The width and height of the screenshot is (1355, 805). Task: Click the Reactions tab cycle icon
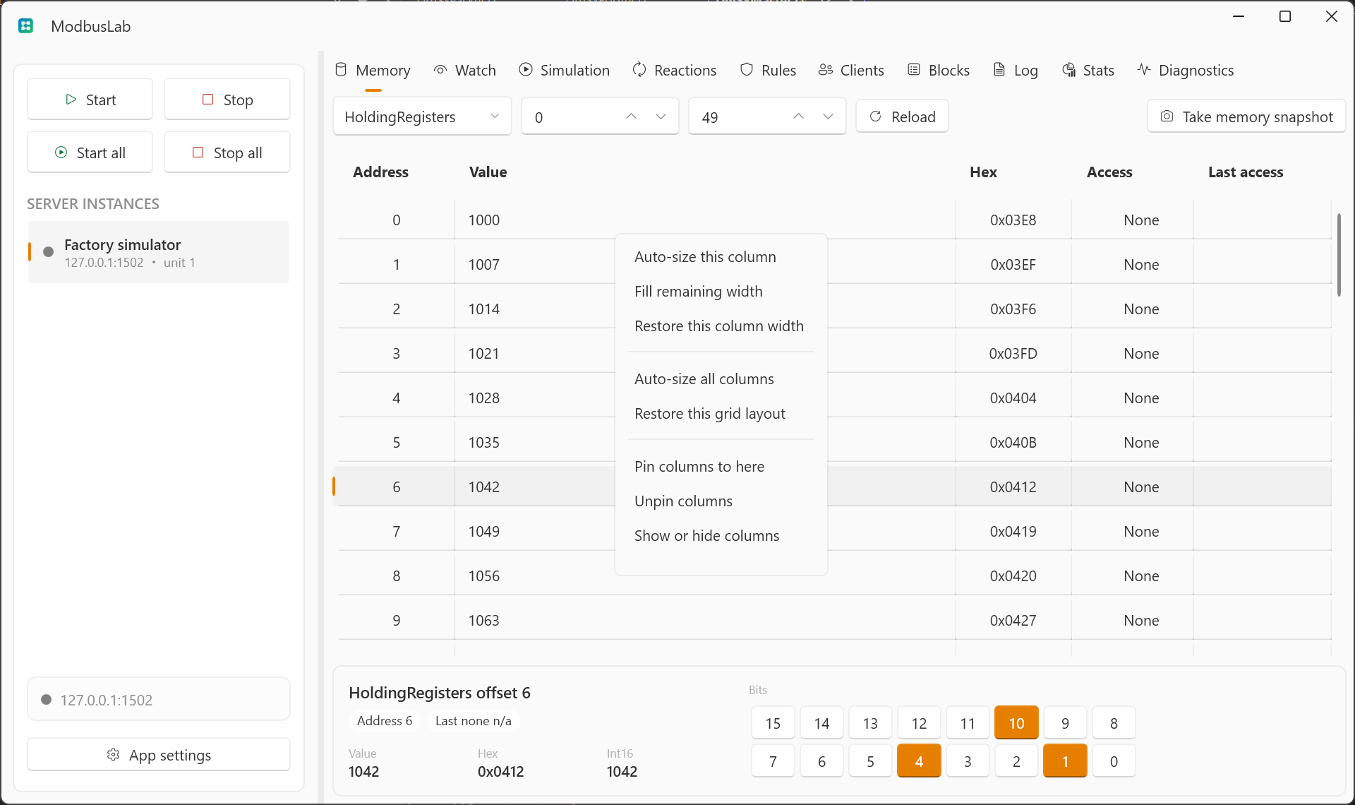tap(639, 70)
